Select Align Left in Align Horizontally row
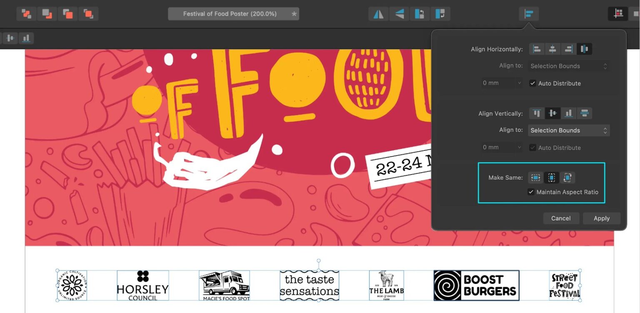The image size is (640, 313). (537, 49)
